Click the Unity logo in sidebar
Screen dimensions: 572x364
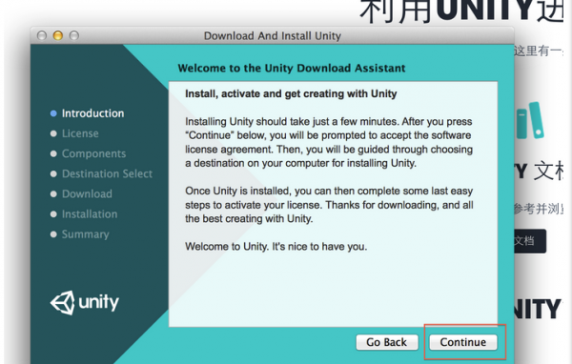coord(85,303)
